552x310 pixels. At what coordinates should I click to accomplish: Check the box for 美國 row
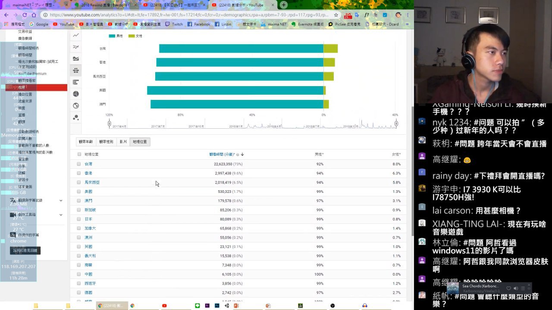pos(79,192)
